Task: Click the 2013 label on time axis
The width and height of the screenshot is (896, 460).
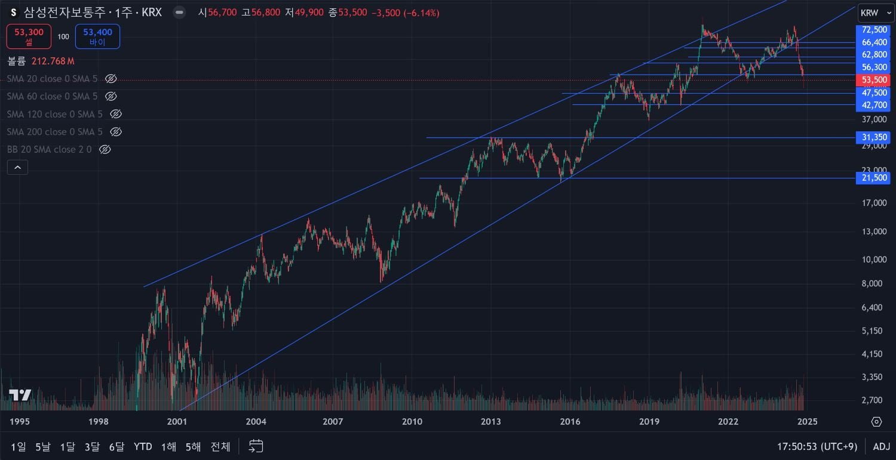Action: pos(491,422)
